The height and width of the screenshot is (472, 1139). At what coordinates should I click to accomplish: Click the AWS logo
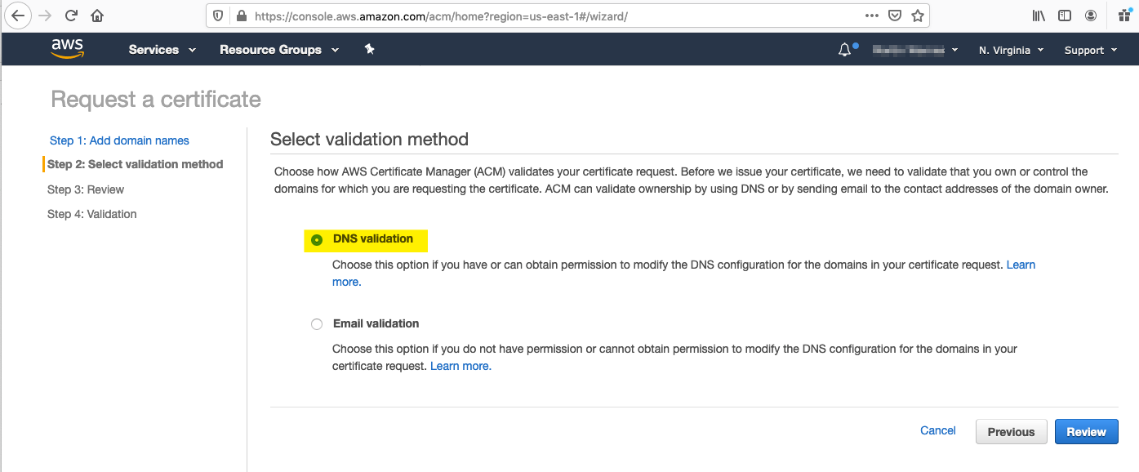pos(67,49)
